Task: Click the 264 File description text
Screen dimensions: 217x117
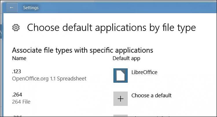Action: pos(21,102)
